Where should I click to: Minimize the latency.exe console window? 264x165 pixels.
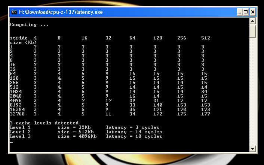pos(240,12)
